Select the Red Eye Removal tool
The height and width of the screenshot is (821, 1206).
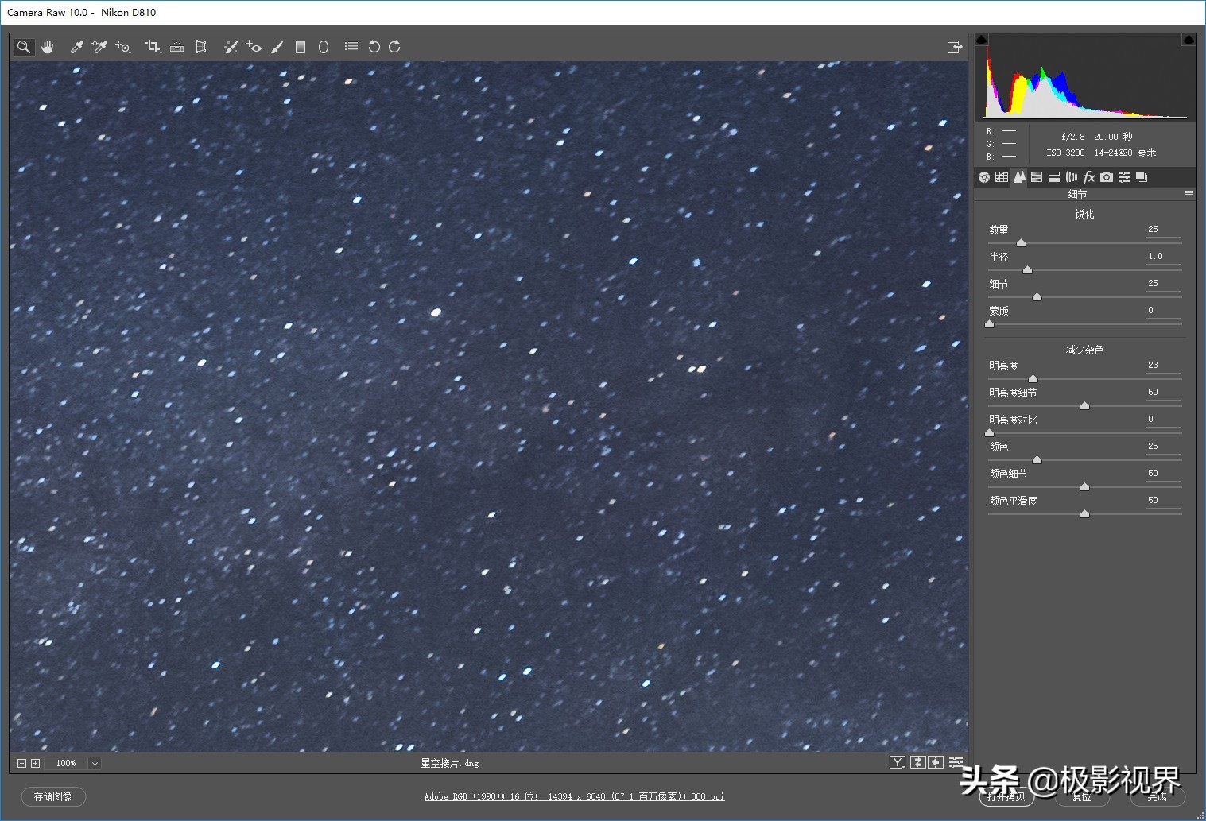coord(254,47)
